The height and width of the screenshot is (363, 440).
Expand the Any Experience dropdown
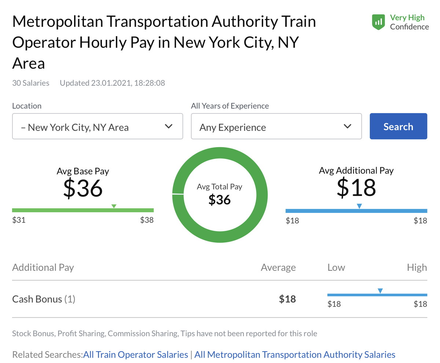point(276,127)
